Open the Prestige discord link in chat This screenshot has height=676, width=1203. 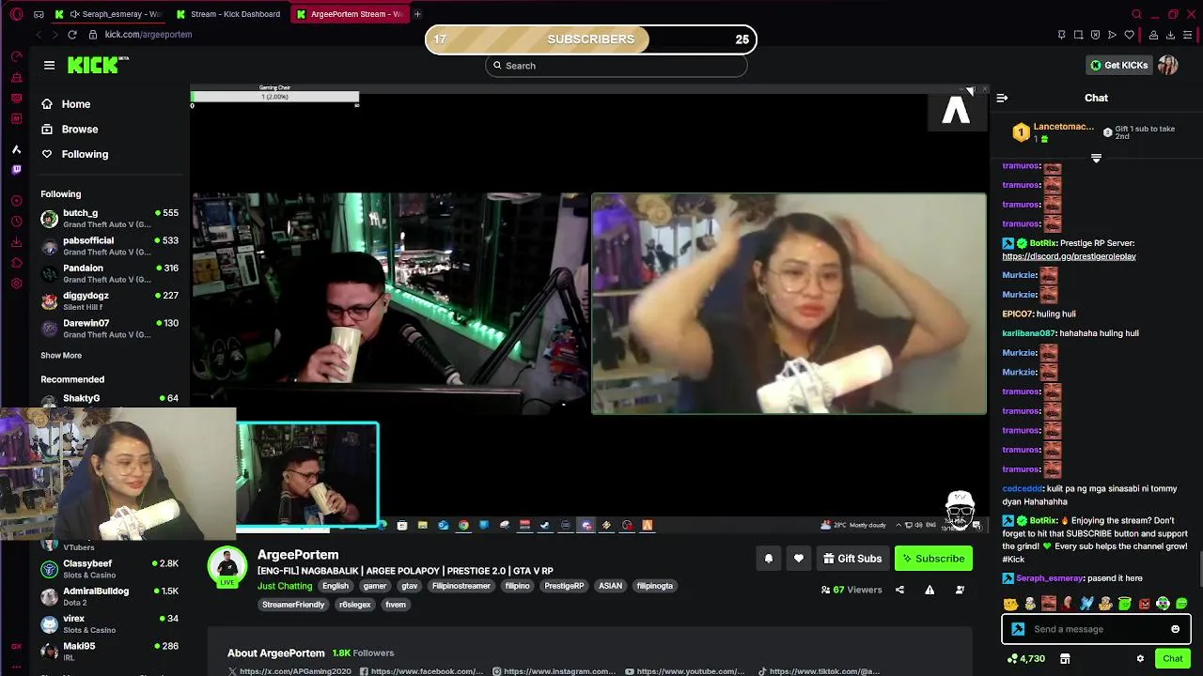pos(1069,256)
